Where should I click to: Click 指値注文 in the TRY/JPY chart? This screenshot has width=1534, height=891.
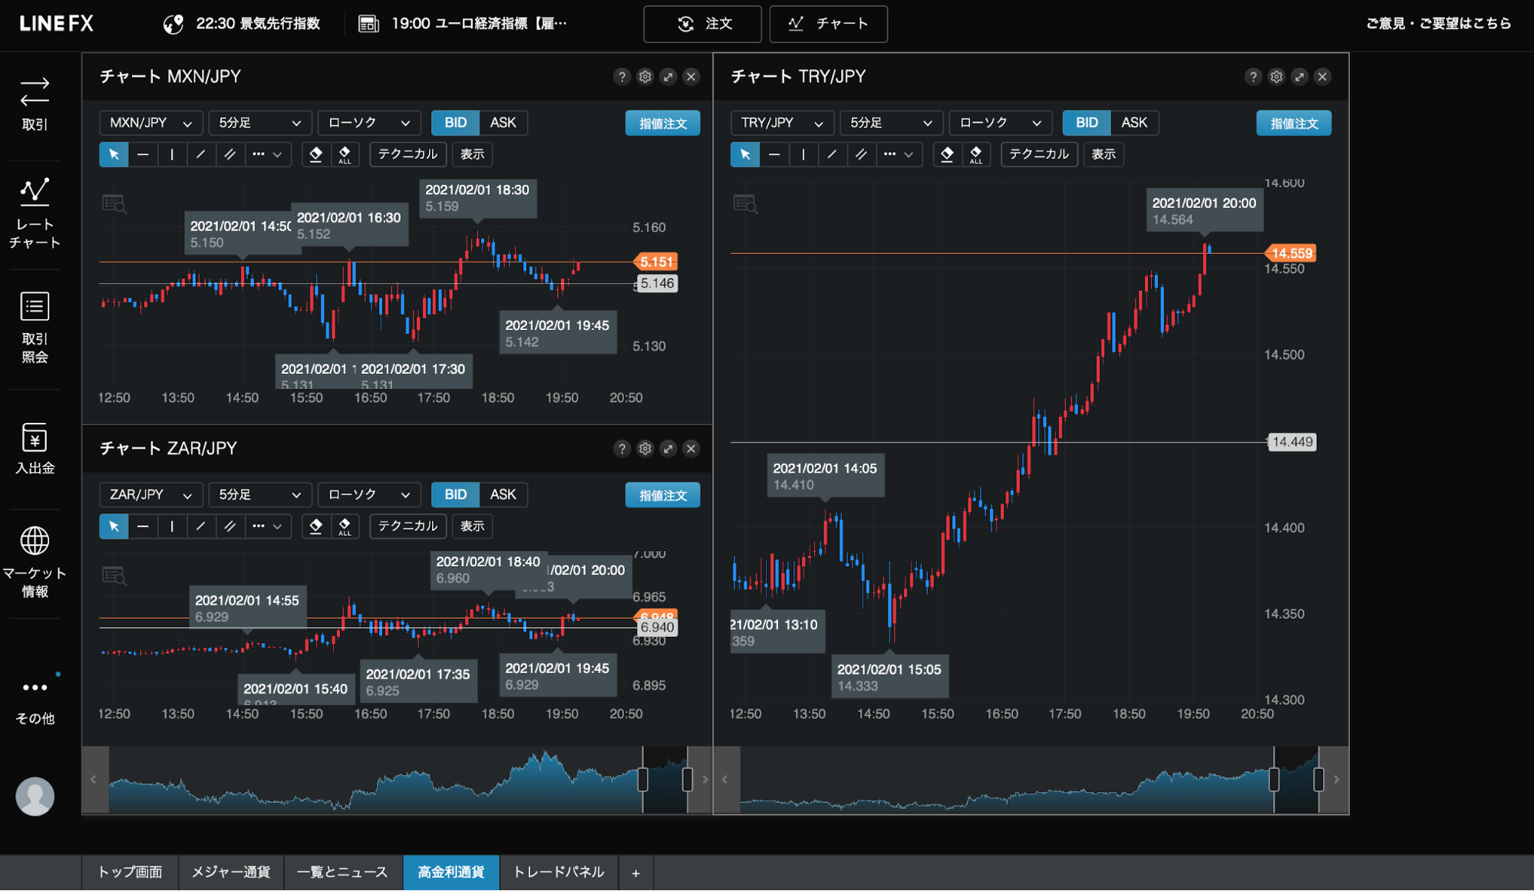1294,124
